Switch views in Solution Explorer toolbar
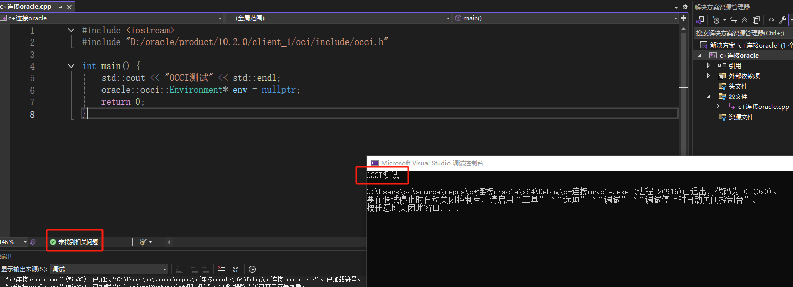Image resolution: width=793 pixels, height=287 pixels. tap(700, 20)
